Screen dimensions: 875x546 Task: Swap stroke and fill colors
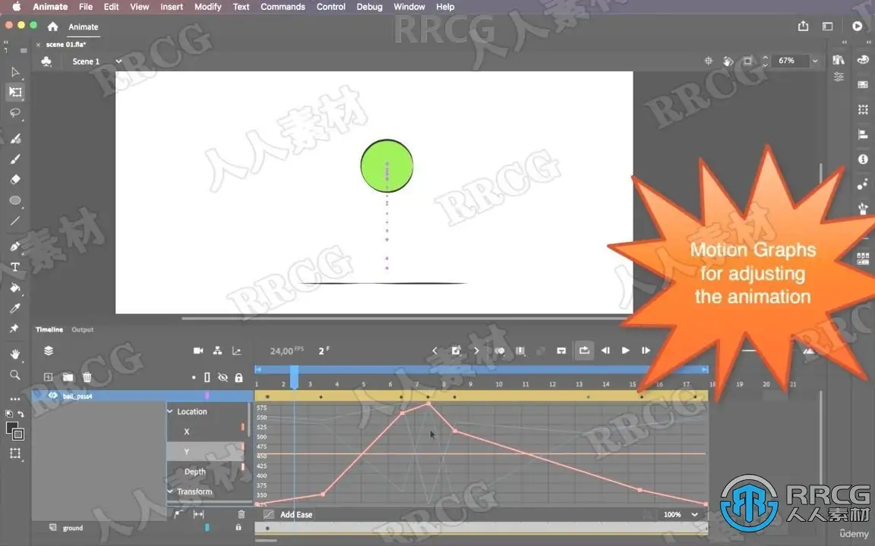21,414
